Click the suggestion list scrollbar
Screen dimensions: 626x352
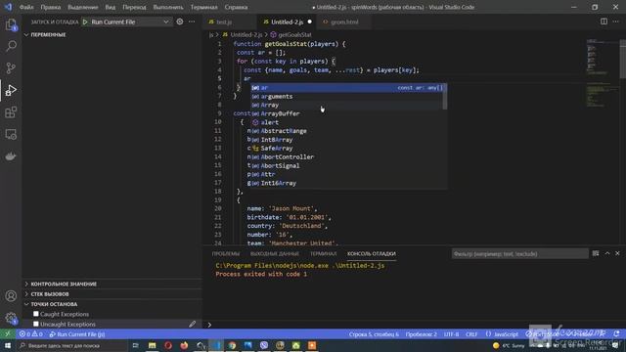click(x=445, y=96)
